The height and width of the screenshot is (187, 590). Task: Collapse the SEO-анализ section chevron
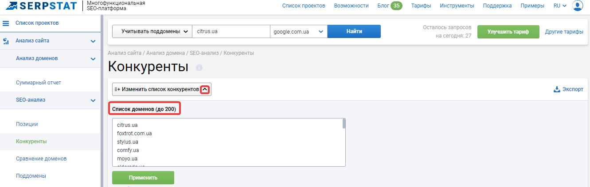[x=93, y=100]
